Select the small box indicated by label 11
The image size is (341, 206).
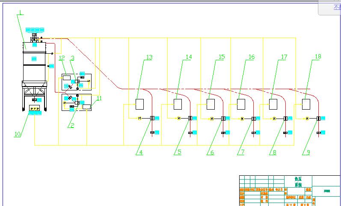tap(86, 107)
